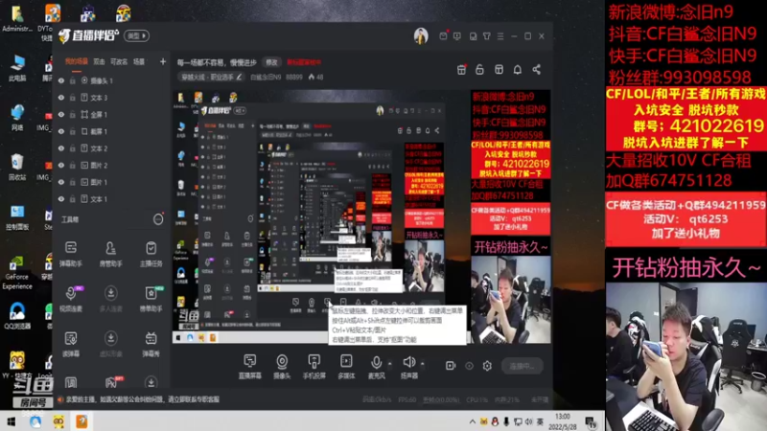
Task: Switch to the 我的场景 tab
Action: (x=77, y=61)
